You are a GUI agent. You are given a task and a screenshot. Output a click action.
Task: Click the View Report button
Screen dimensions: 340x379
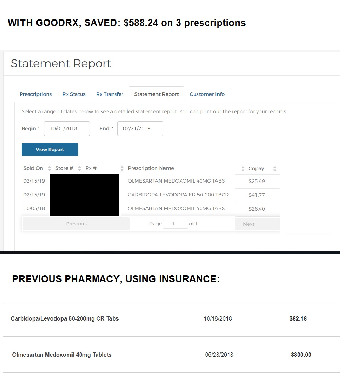(x=50, y=149)
